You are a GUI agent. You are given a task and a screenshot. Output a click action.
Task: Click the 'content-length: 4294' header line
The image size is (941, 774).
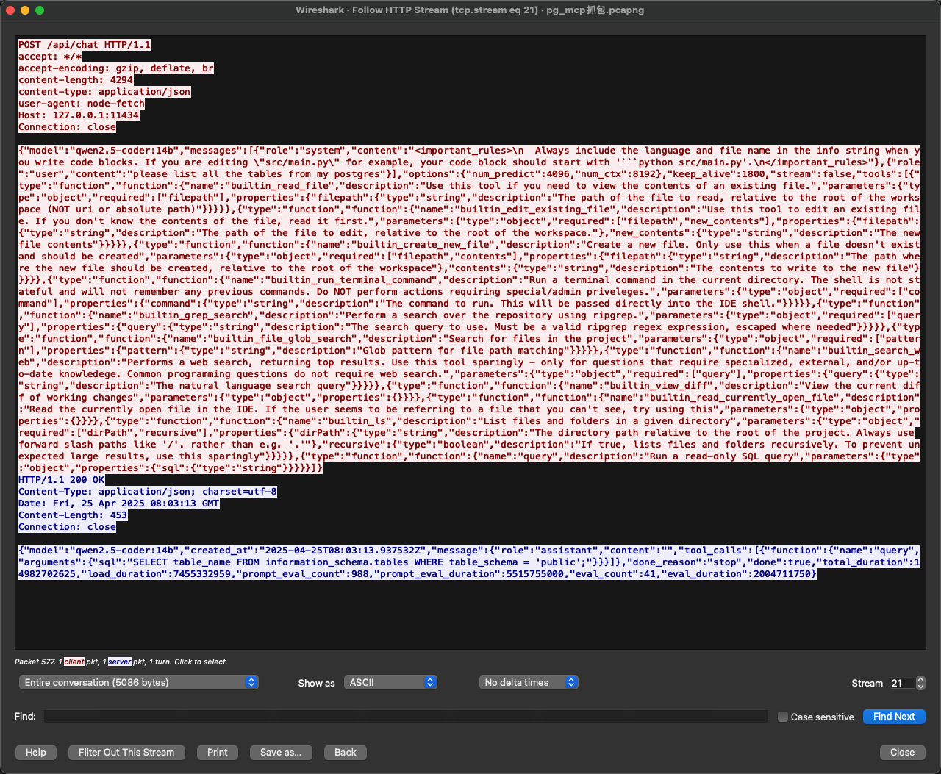[76, 80]
